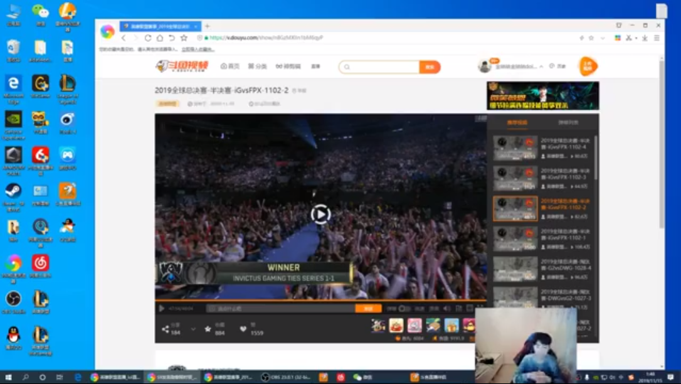Play the video with the center play button
The image size is (681, 384).
pos(320,214)
